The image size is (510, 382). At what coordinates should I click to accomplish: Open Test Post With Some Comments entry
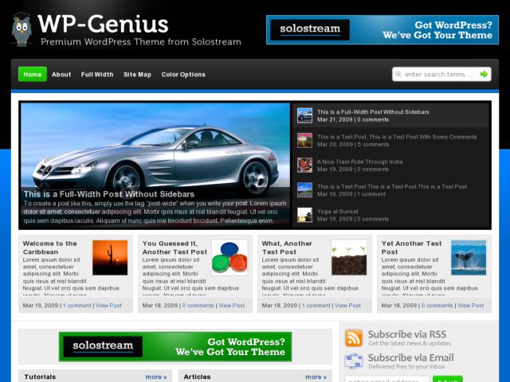click(x=397, y=137)
